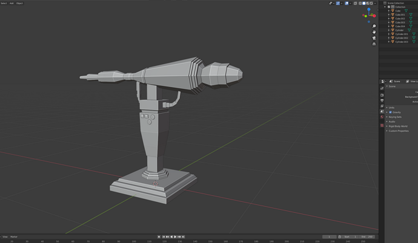Viewport: 418px width, 243px height.
Task: Click the End frame field
Action: coord(367,236)
